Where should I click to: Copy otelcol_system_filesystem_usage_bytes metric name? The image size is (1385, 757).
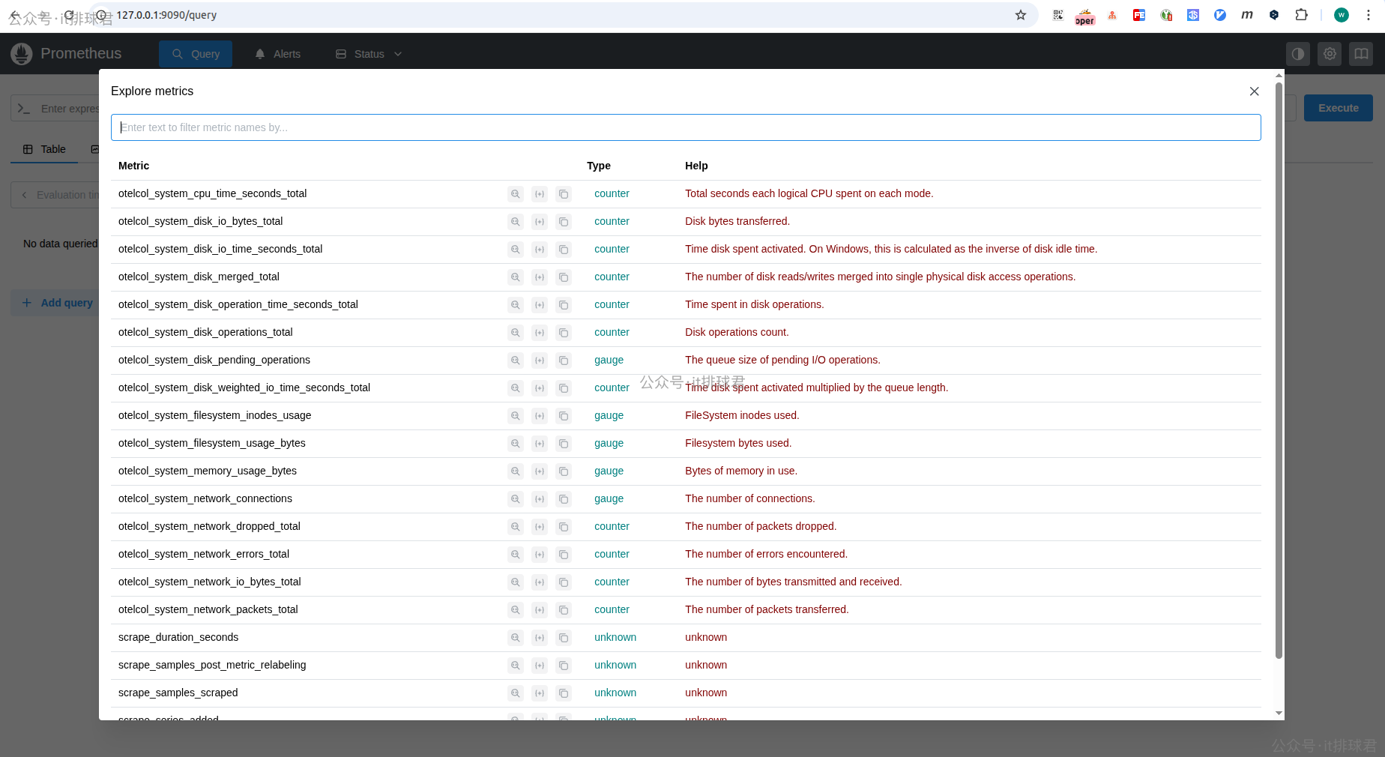pyautogui.click(x=564, y=444)
